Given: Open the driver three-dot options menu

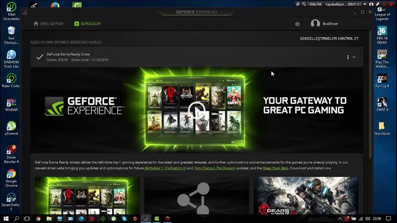Looking at the screenshot, I should (x=348, y=57).
